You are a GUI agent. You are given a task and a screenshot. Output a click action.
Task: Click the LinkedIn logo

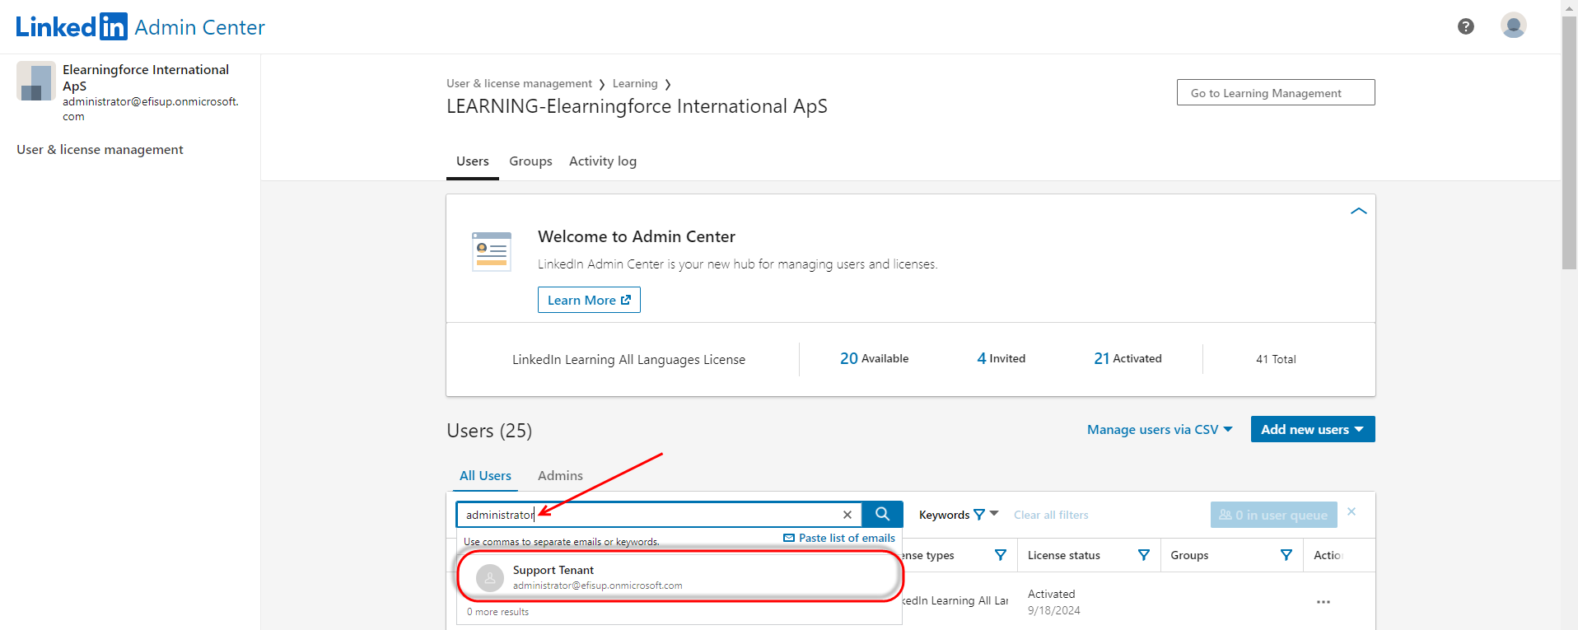[x=72, y=26]
